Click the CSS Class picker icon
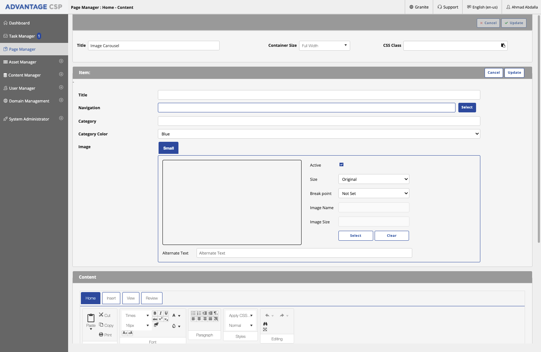The image size is (541, 352). [x=503, y=45]
